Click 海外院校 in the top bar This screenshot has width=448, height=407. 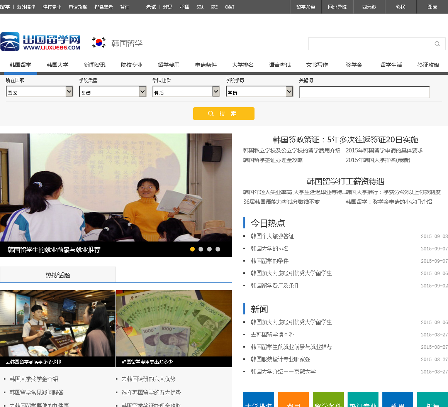[26, 7]
